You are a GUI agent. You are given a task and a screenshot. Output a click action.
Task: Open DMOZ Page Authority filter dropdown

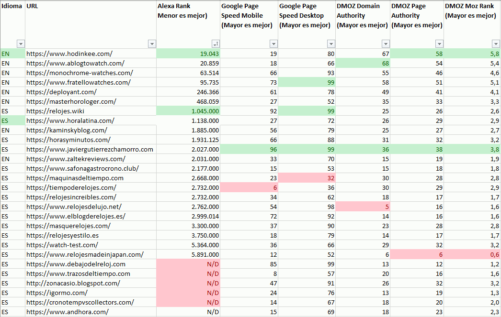(440, 44)
